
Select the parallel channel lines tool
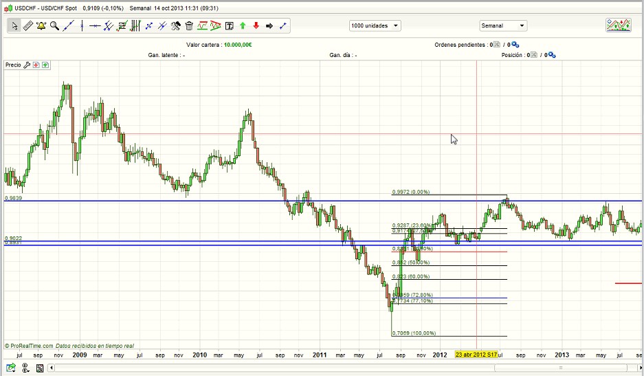click(x=109, y=26)
